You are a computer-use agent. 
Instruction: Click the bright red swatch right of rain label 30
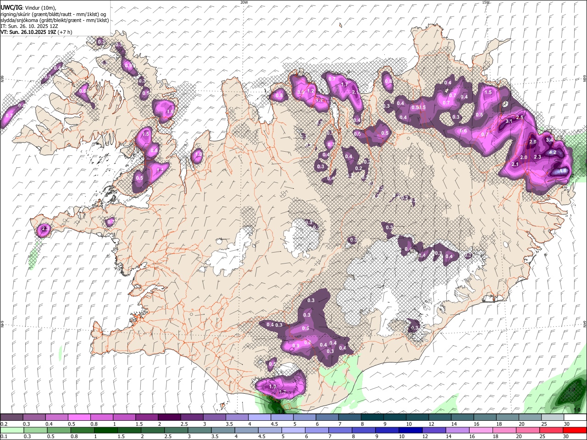(575, 430)
